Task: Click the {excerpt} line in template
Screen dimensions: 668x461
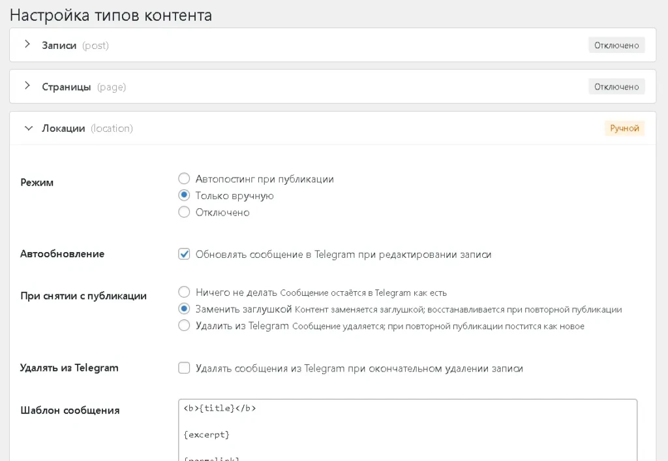Action: point(207,435)
